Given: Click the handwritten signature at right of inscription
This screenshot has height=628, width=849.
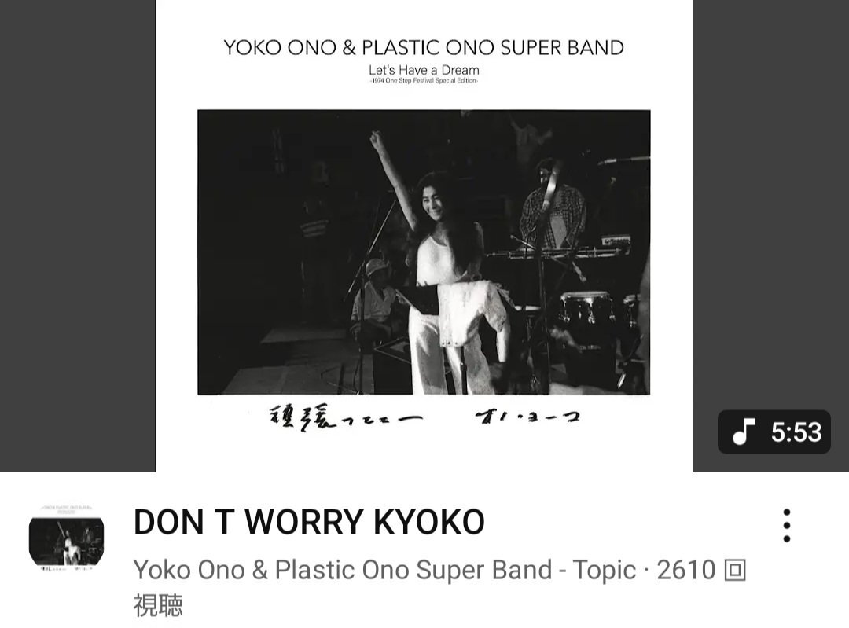Looking at the screenshot, I should [527, 417].
